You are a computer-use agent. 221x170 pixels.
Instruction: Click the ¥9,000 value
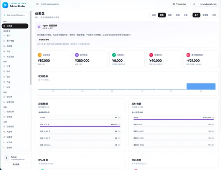tap(117, 60)
